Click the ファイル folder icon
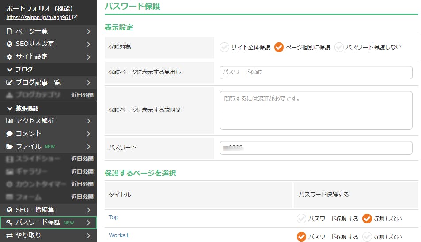The image size is (421, 242). 9,146
